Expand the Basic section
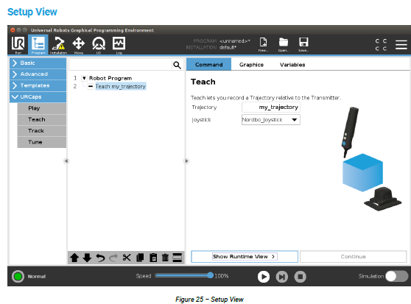Screen dimensions: 411x304 (x=38, y=63)
